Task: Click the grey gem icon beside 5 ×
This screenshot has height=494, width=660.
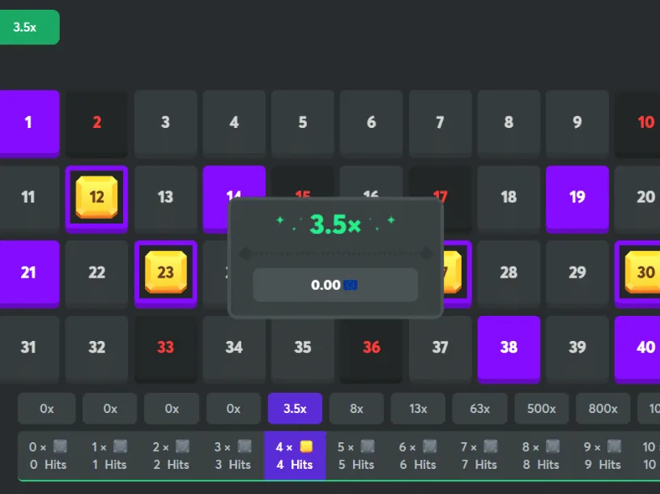Action: [368, 446]
